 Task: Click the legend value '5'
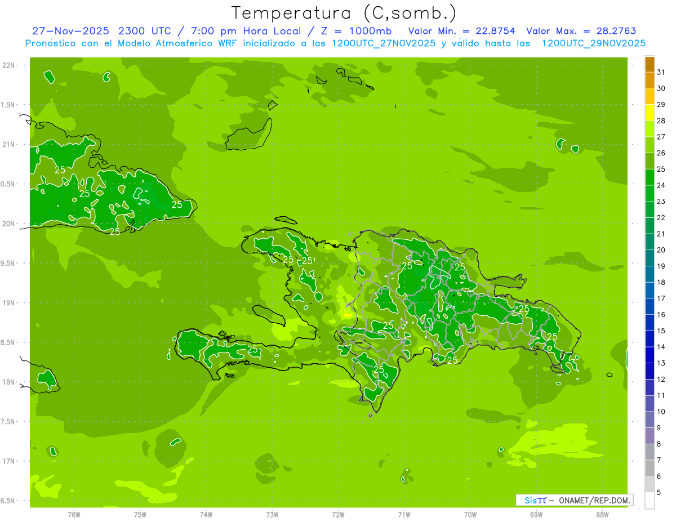click(659, 493)
